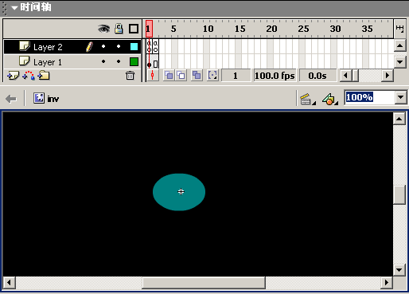Click the Center Frame button
The height and width of the screenshot is (294, 409).
pos(153,76)
